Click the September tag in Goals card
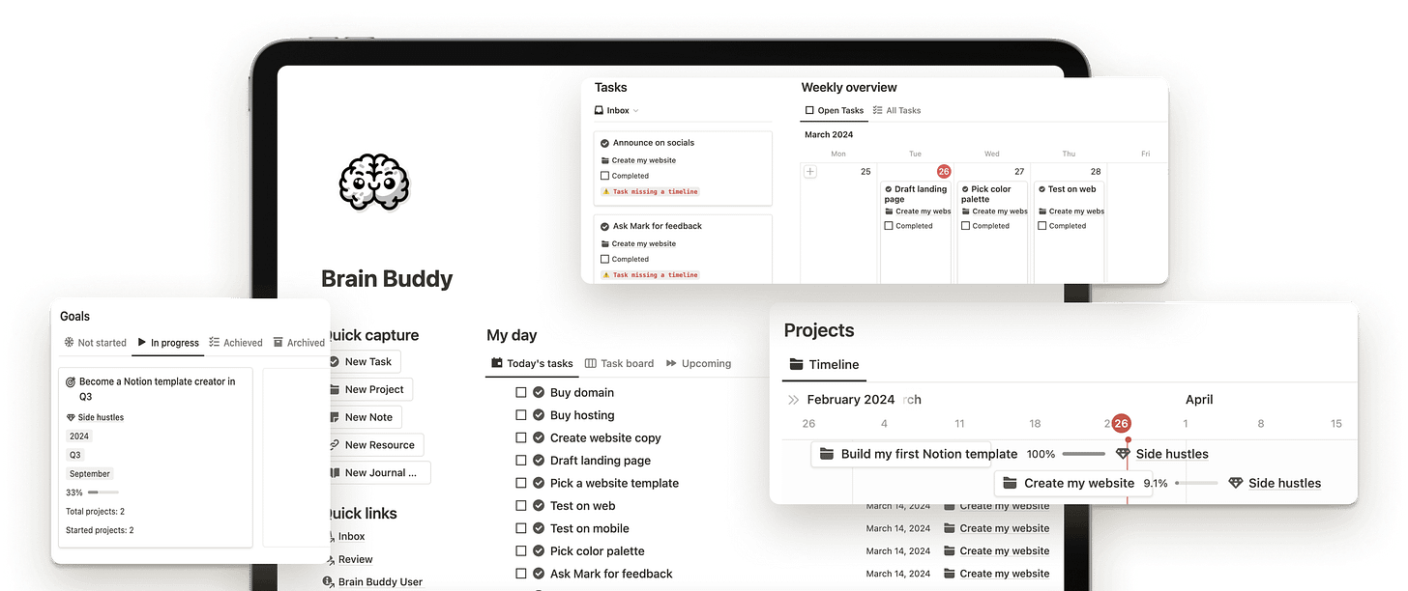The height and width of the screenshot is (591, 1408). (x=90, y=474)
